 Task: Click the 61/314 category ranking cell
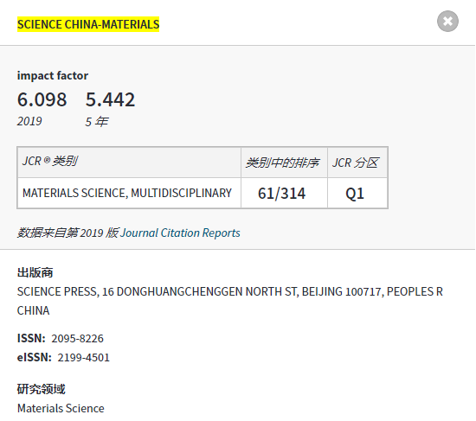[x=284, y=194]
